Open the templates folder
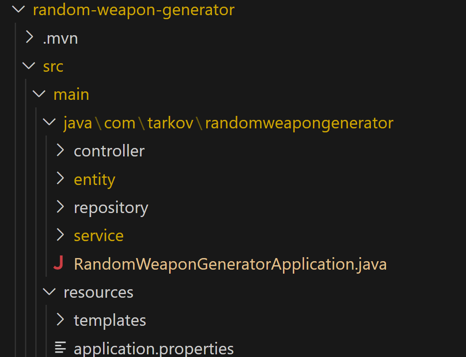This screenshot has width=466, height=357. pyautogui.click(x=110, y=320)
